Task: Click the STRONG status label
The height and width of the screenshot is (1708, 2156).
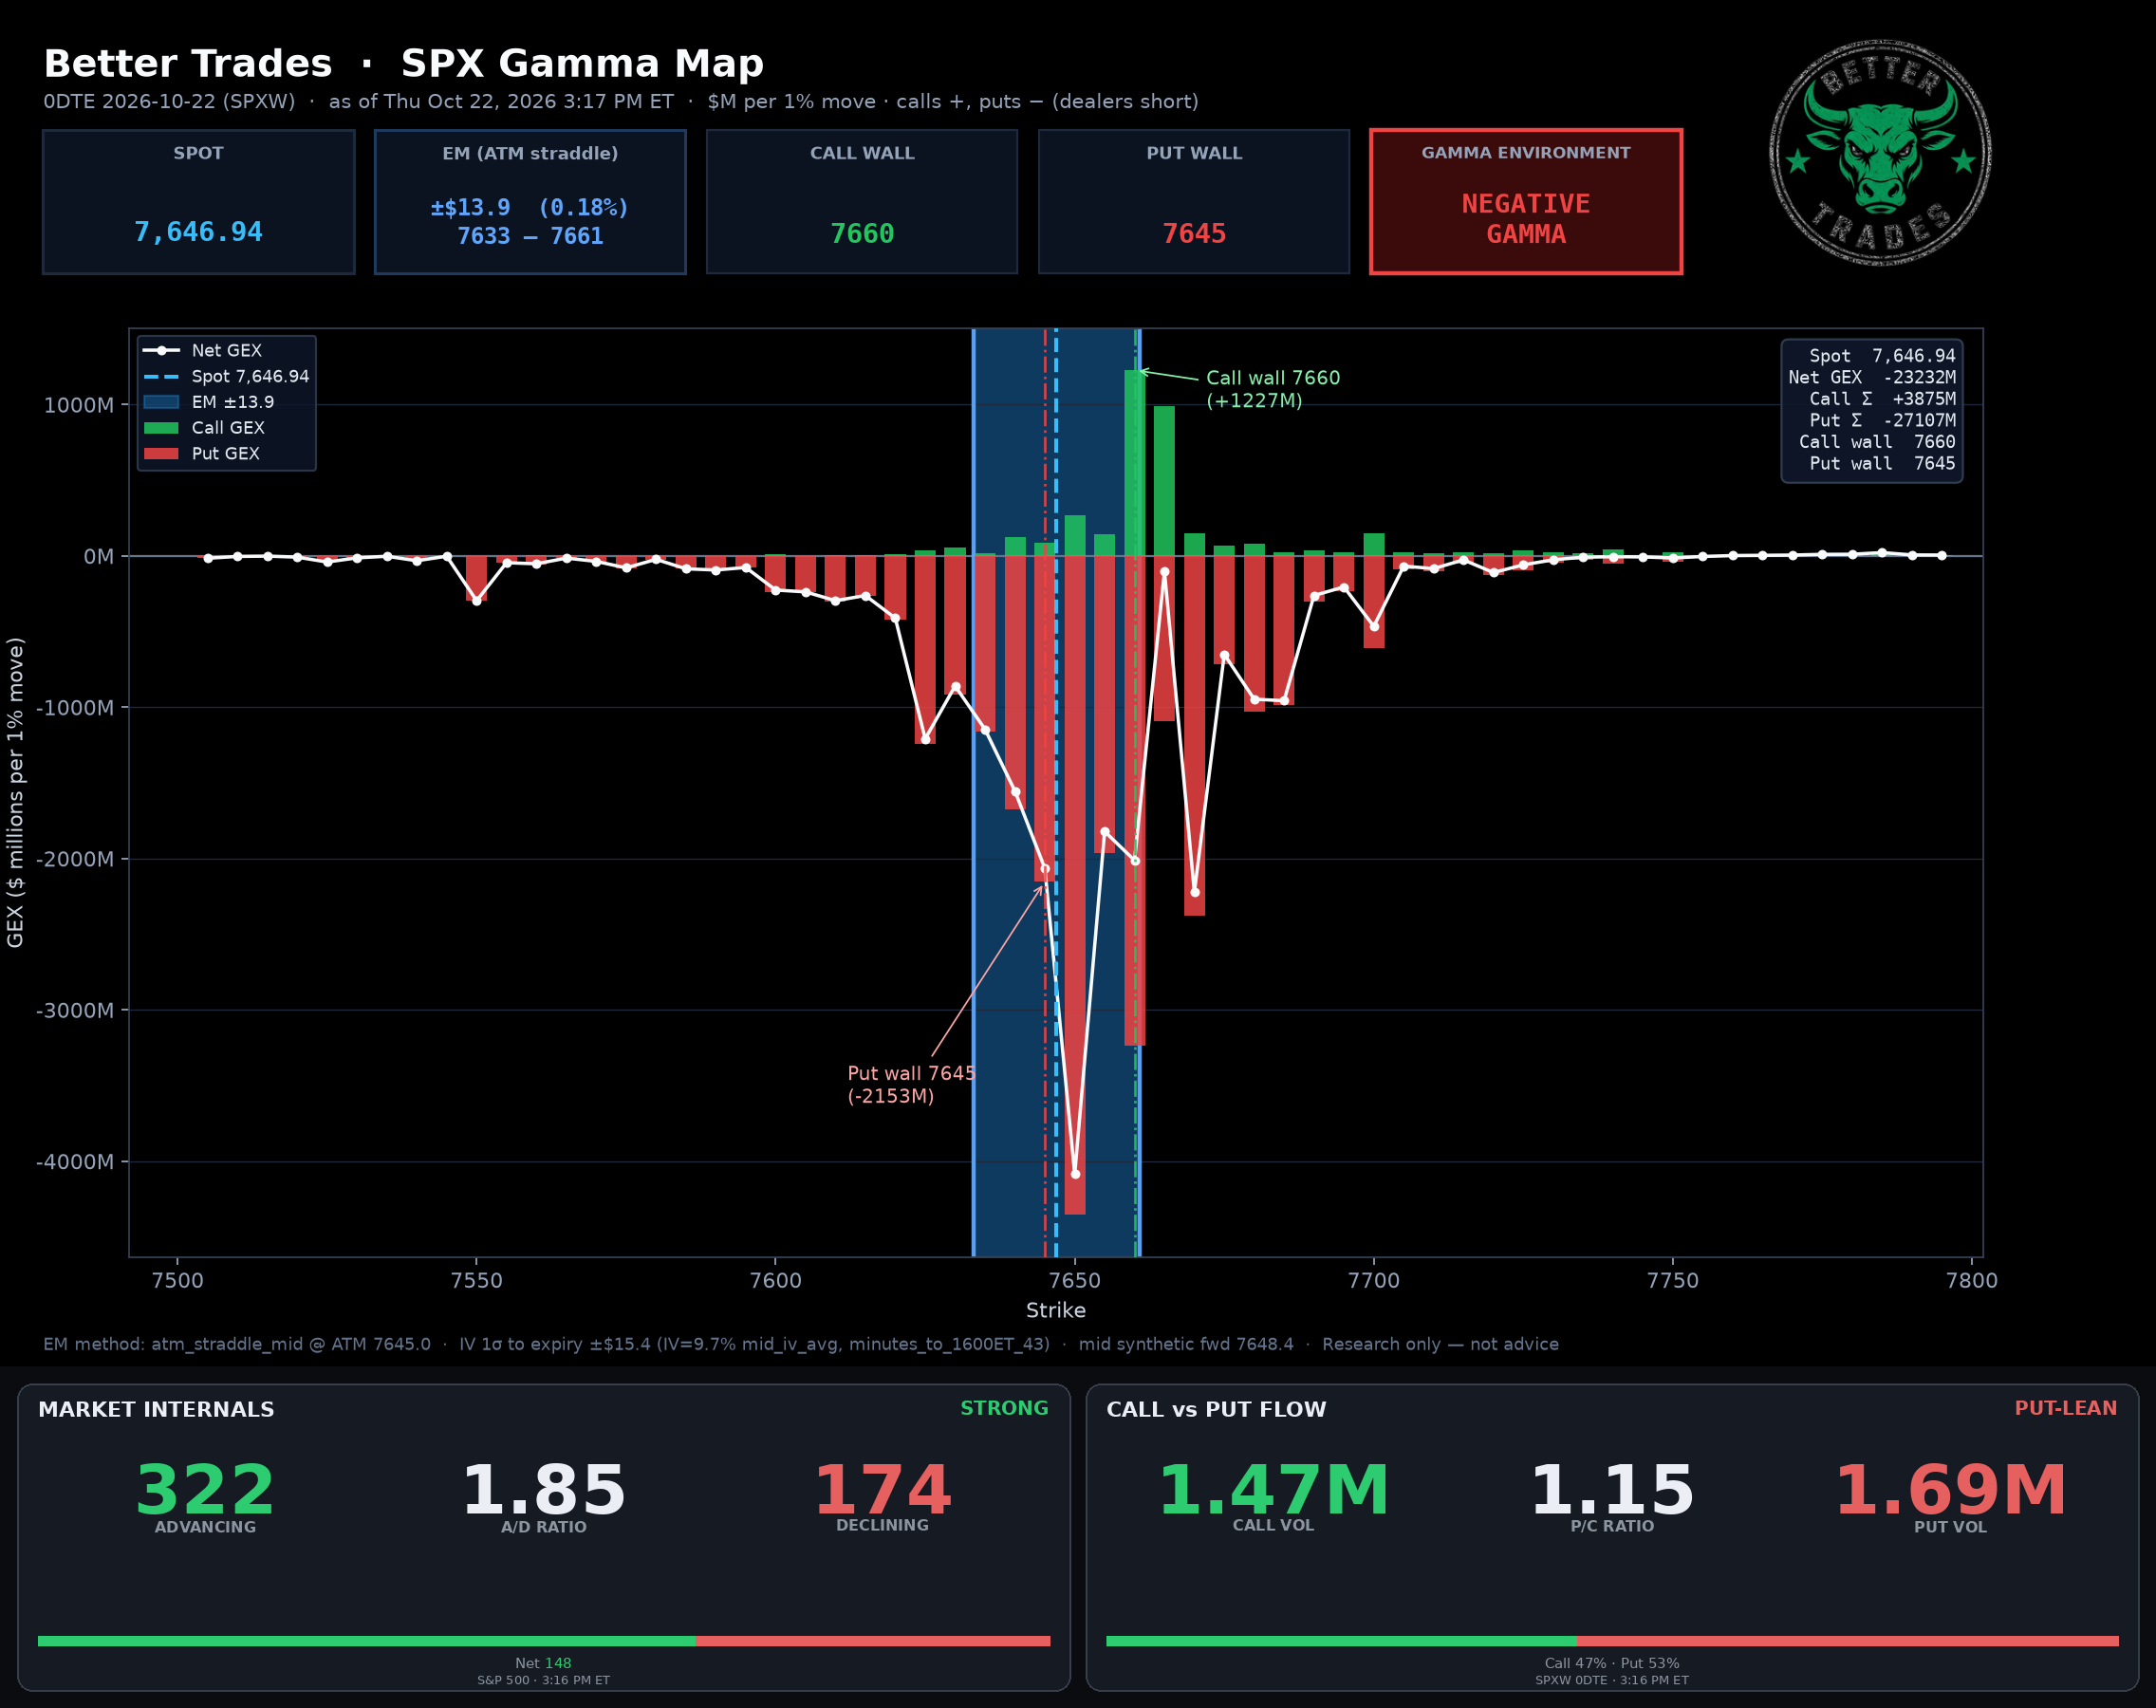Action: [x=1004, y=1408]
